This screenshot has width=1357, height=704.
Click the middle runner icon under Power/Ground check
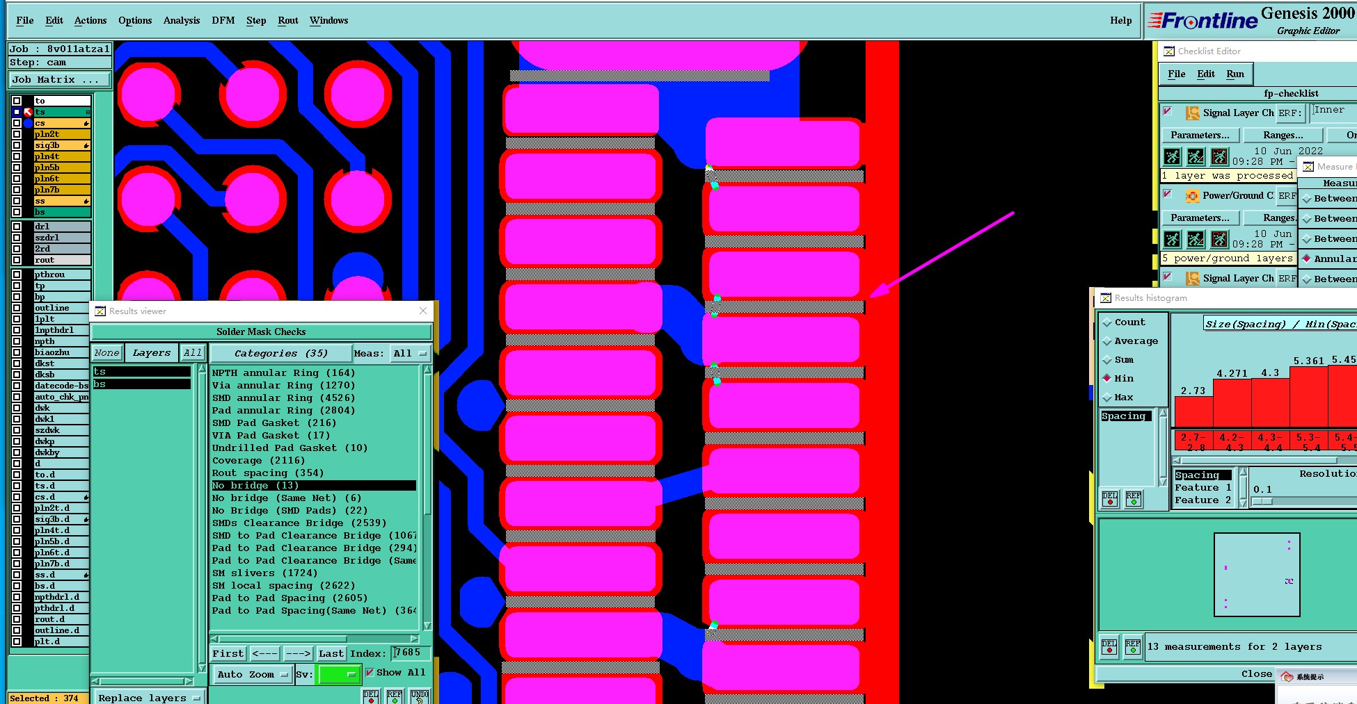1196,239
